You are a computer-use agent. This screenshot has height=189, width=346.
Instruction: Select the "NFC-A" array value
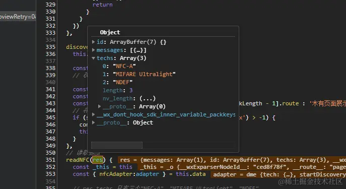pyautogui.click(x=124, y=66)
